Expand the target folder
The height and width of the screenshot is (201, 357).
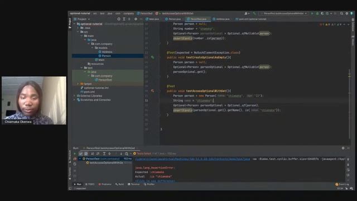(x=78, y=84)
